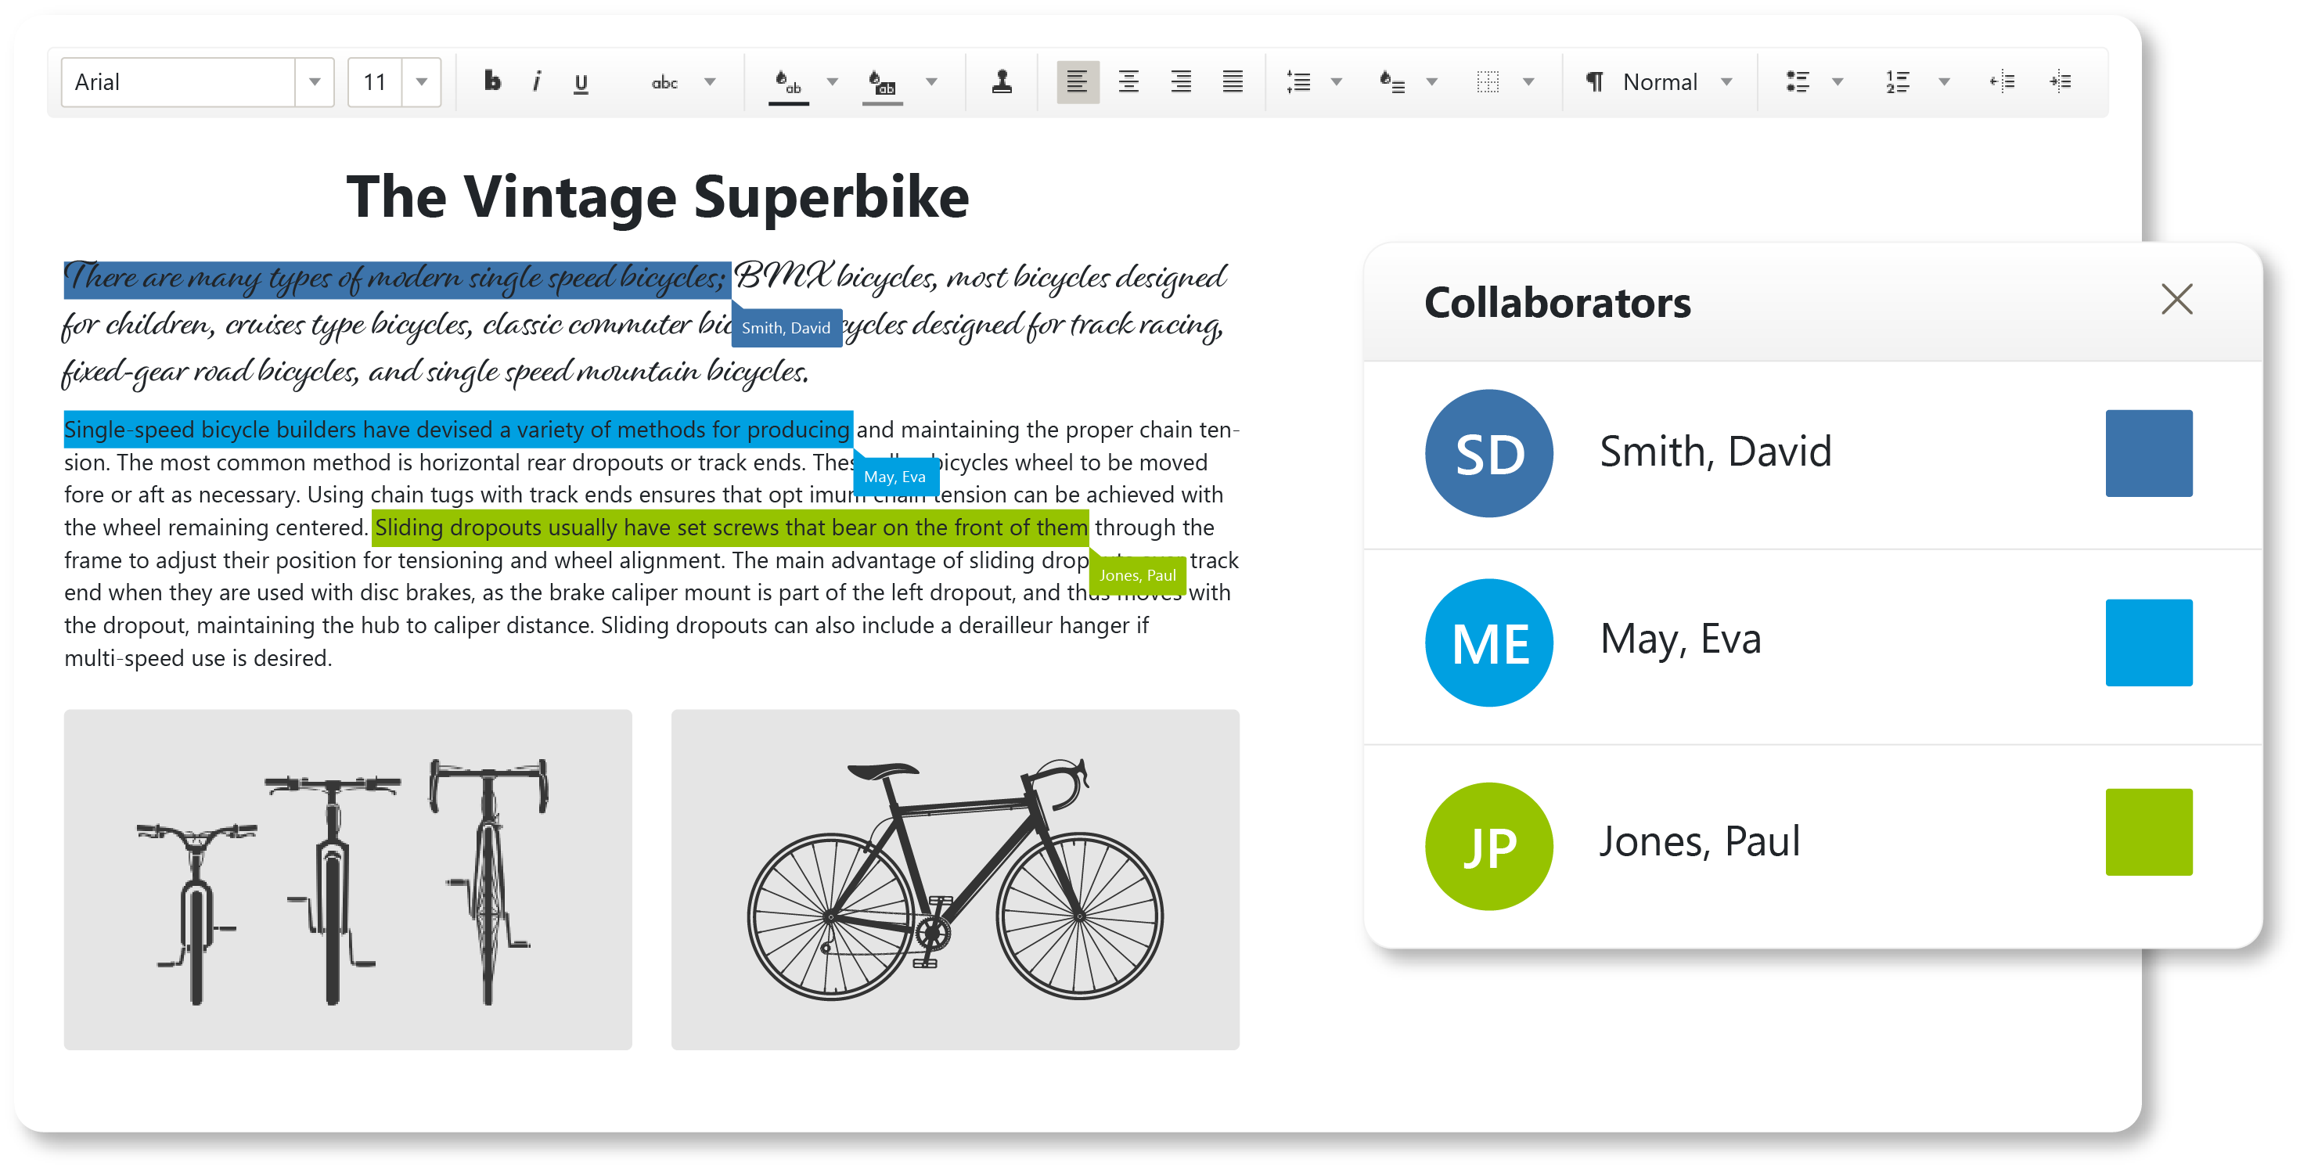Open the Normal paragraph style dropdown
Image resolution: width=2300 pixels, height=1170 pixels.
(x=1727, y=82)
